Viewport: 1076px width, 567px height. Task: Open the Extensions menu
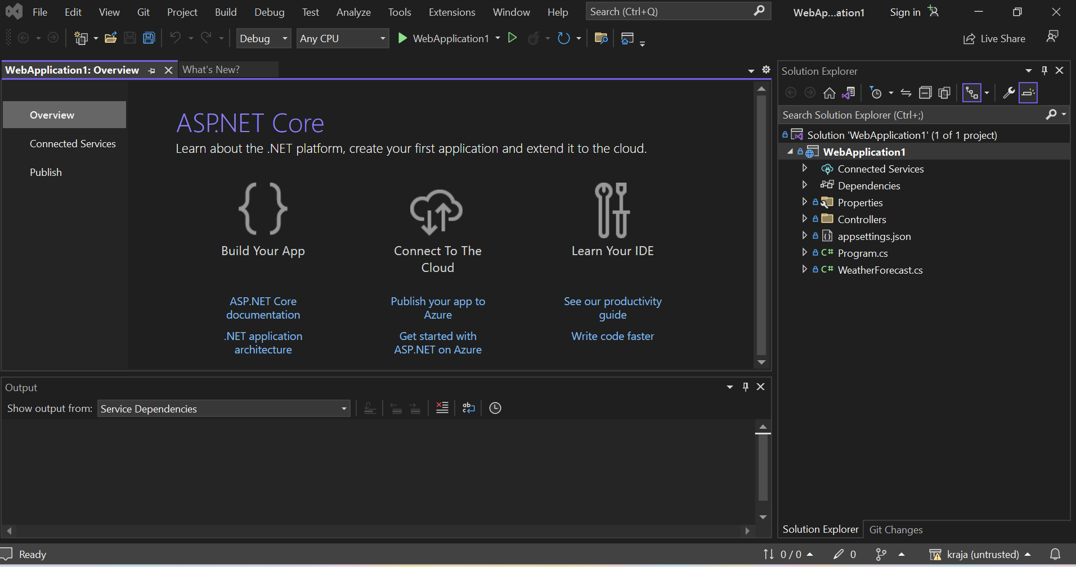452,12
